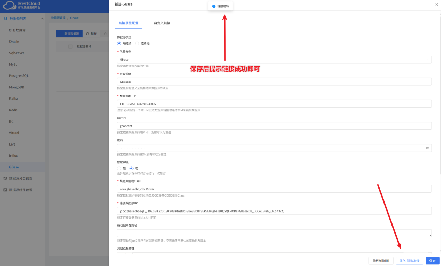
Task: Click the 链接数据源URL input field
Action: tap(274, 211)
